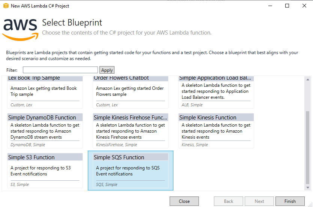This screenshot has height=207, width=313.
Task: Minimize the New AWS Lambda dialog
Action: pyautogui.click(x=270, y=6)
